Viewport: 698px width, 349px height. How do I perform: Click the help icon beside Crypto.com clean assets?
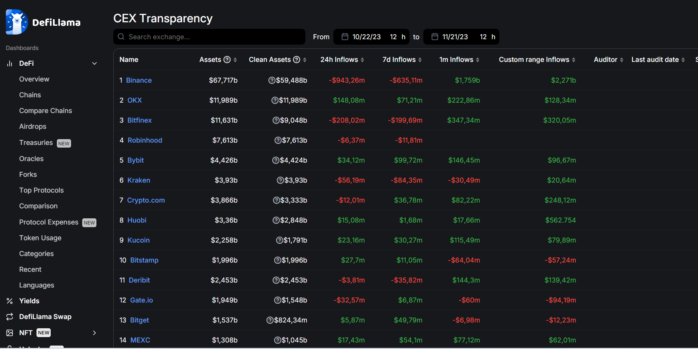[276, 200]
